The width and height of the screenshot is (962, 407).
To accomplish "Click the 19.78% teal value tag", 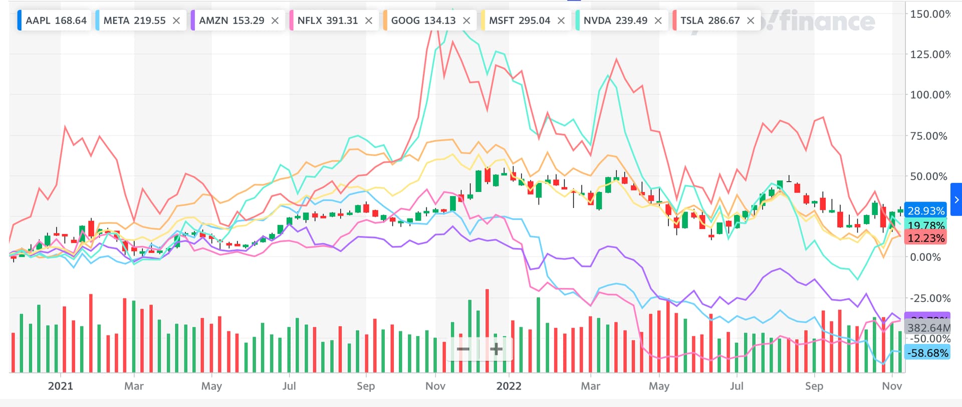I will pyautogui.click(x=926, y=225).
